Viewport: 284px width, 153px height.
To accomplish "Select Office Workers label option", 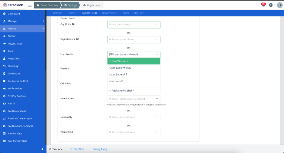I will pos(134,61).
